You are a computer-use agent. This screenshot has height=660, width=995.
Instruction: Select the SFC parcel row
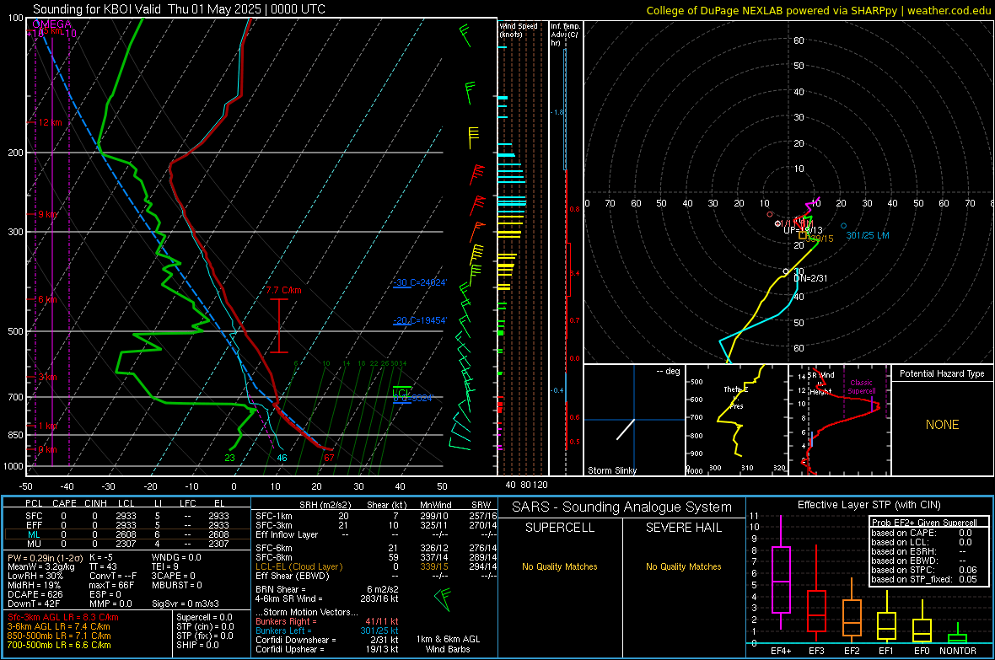pos(127,516)
